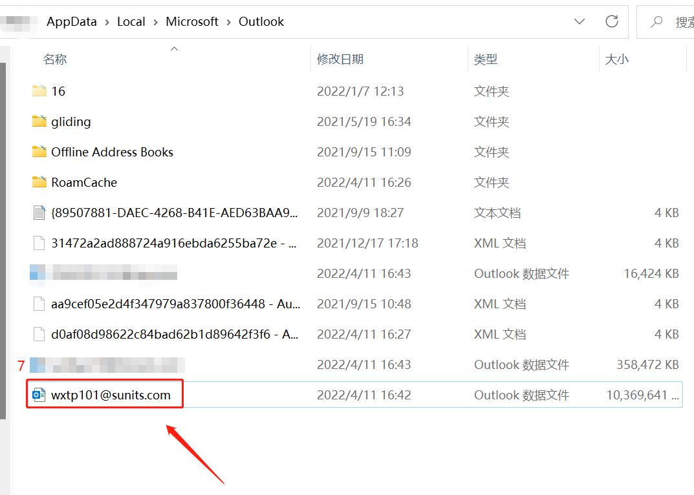Sort by 大小 column header
The height and width of the screenshot is (495, 694).
[616, 59]
